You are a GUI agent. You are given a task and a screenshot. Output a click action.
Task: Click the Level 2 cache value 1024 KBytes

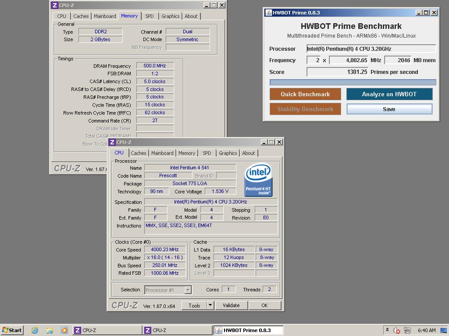pyautogui.click(x=234, y=265)
